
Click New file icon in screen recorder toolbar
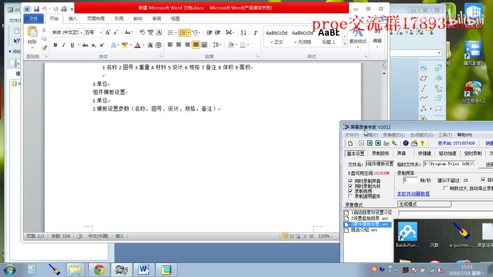click(350, 143)
